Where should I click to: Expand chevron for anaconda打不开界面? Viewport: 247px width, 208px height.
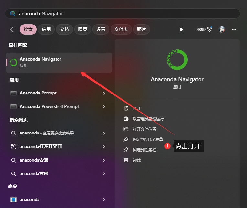(104, 147)
